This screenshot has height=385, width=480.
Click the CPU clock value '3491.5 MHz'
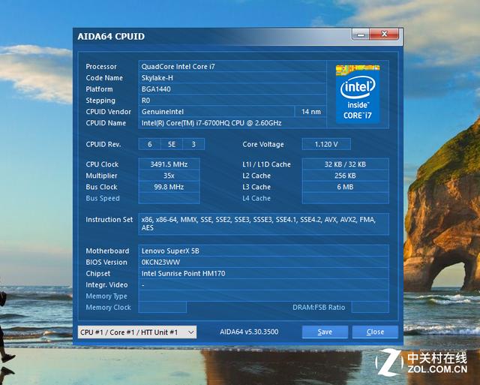click(169, 164)
